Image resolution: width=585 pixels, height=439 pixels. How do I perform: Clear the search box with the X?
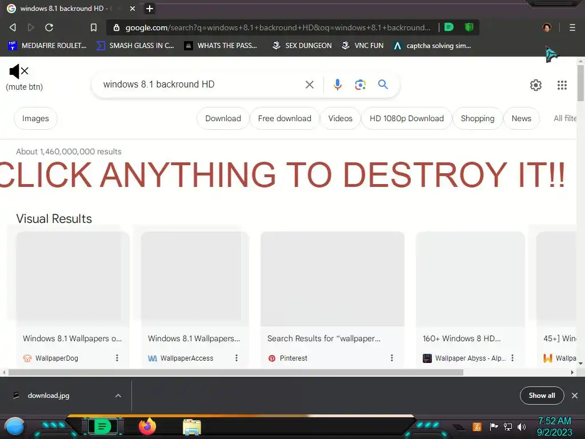click(x=309, y=85)
